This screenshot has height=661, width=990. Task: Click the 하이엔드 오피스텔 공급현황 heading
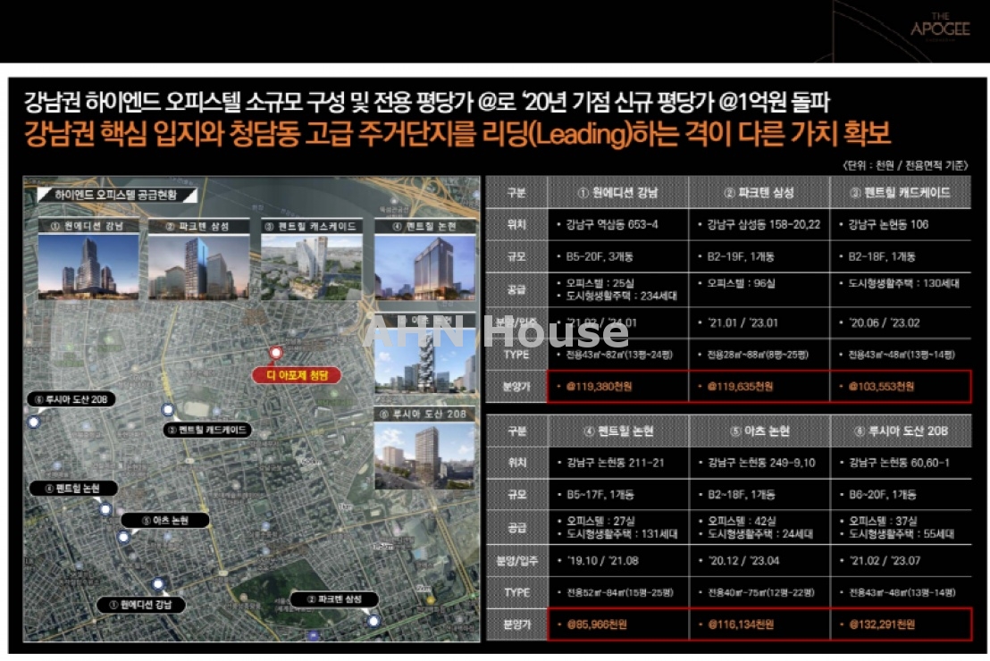point(115,195)
